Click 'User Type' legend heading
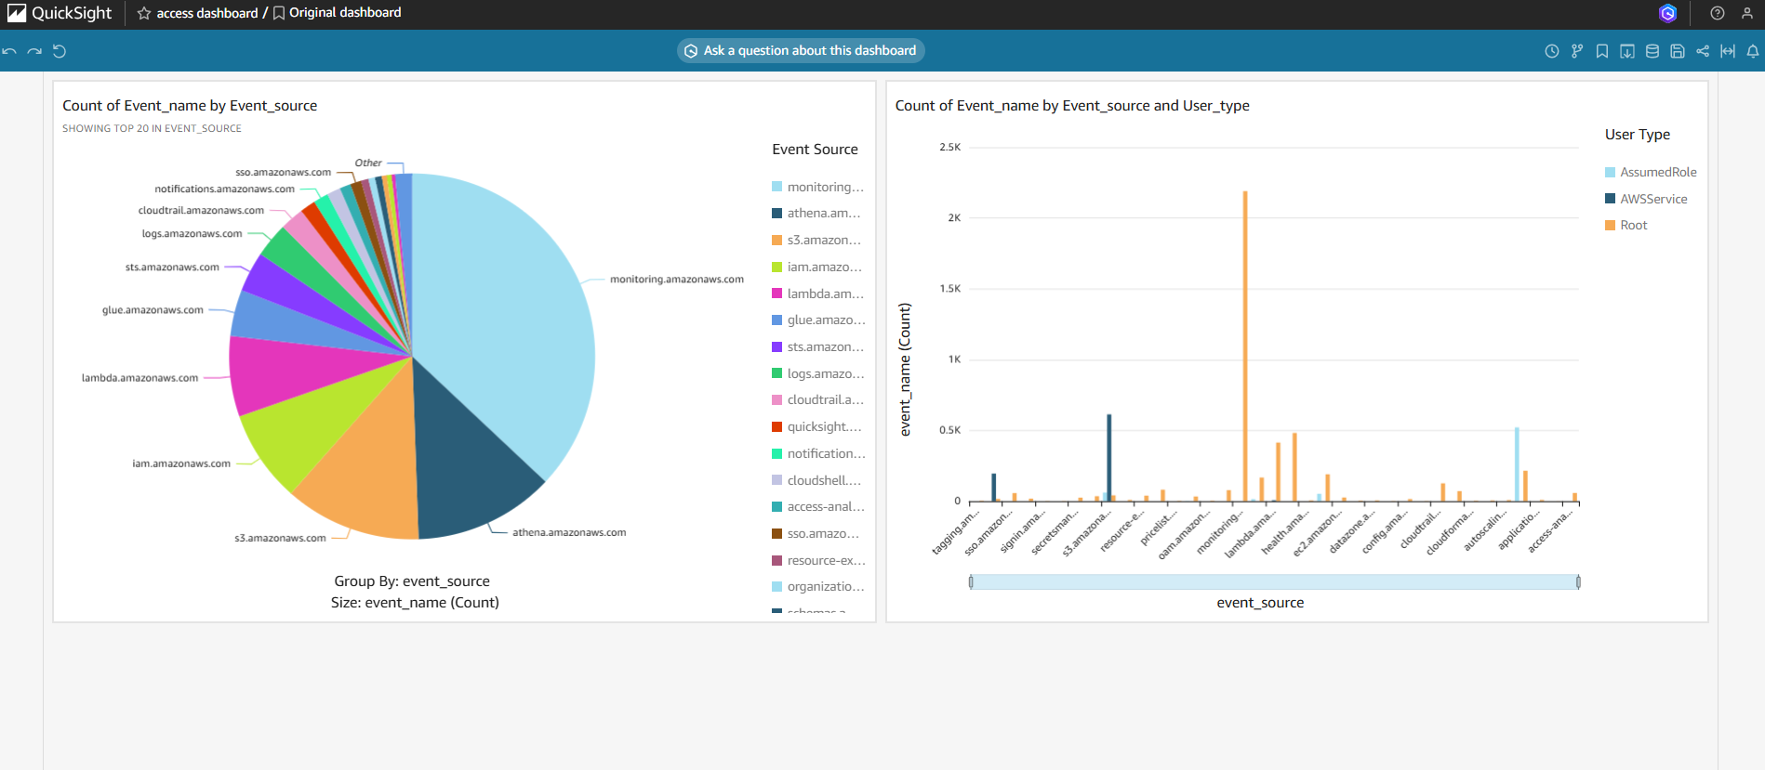 click(x=1638, y=135)
